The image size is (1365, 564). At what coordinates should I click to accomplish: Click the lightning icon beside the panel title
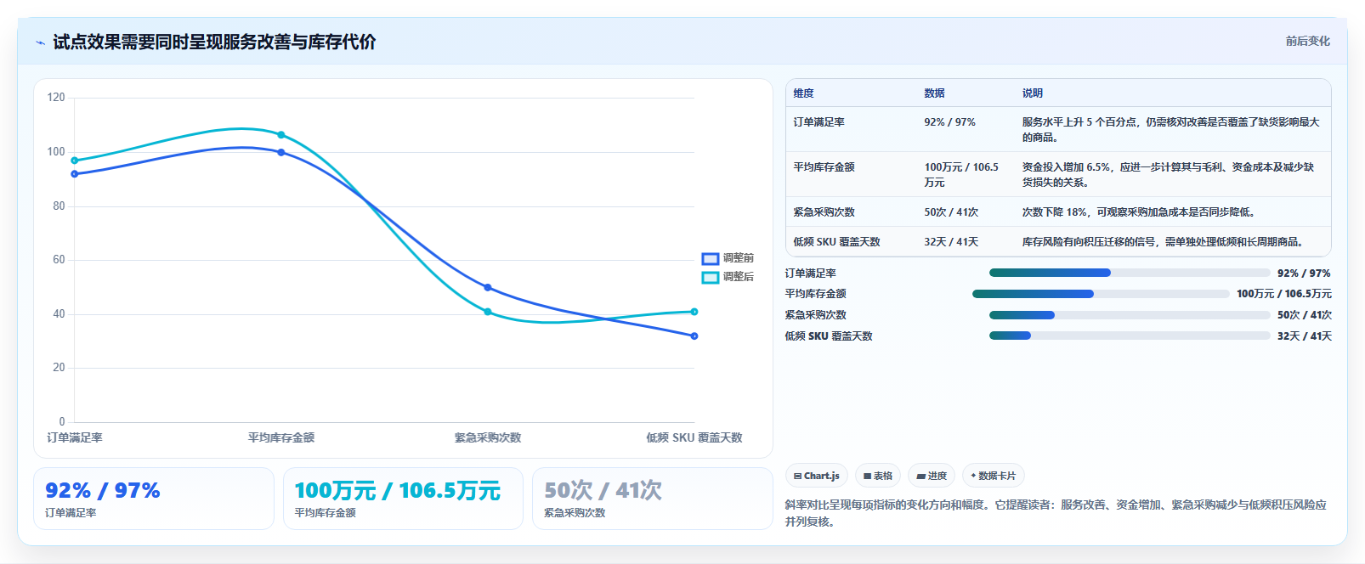40,42
